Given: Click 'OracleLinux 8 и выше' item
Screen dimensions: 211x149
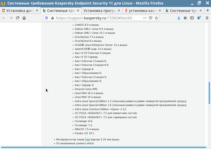Looking at the screenshot, I should point(88,41).
